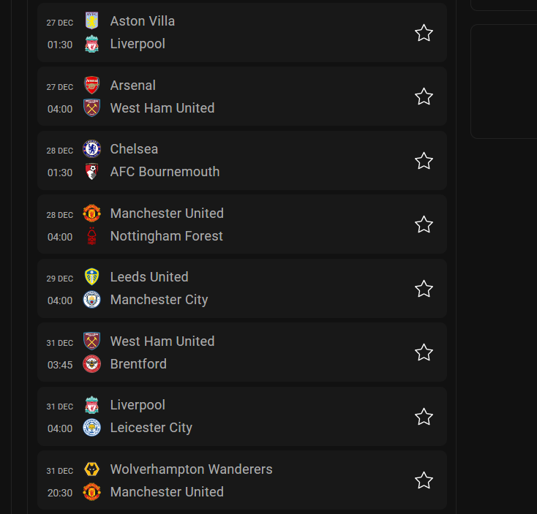Favorite the Wolverhampton Wanderers vs Manchester United match

pyautogui.click(x=424, y=480)
